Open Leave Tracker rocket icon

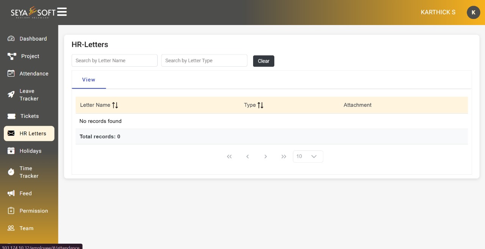click(11, 95)
